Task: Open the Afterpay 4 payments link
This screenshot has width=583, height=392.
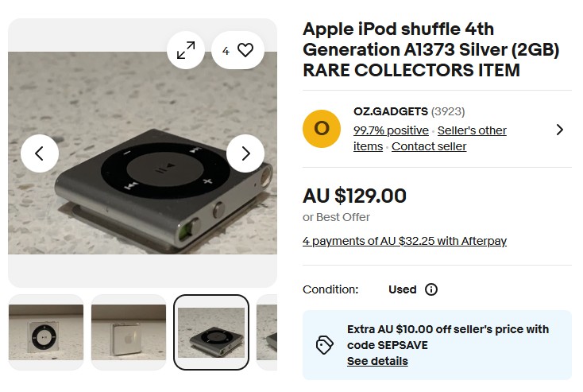Action: 404,241
